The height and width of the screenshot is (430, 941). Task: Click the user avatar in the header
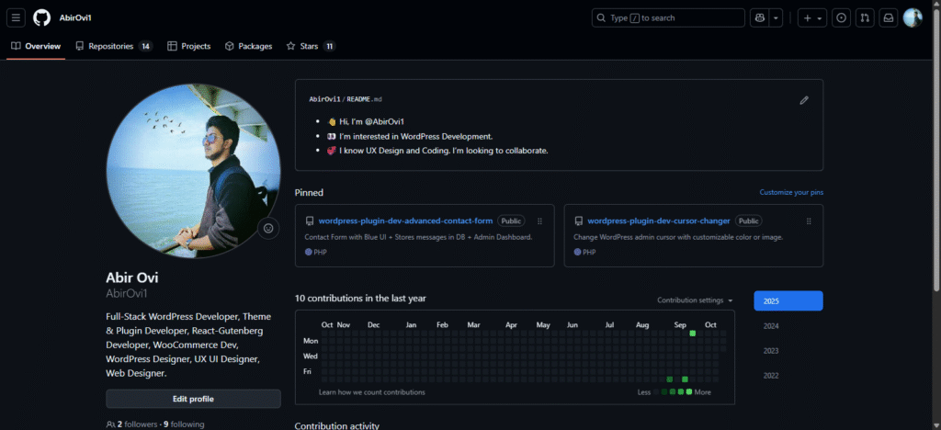pos(912,17)
